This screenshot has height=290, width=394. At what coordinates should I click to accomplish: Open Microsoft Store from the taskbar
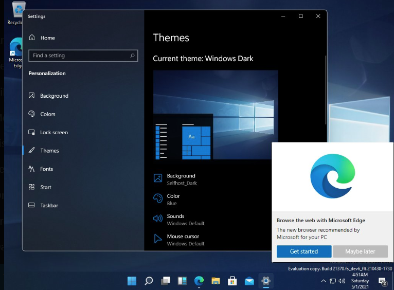[232, 281]
